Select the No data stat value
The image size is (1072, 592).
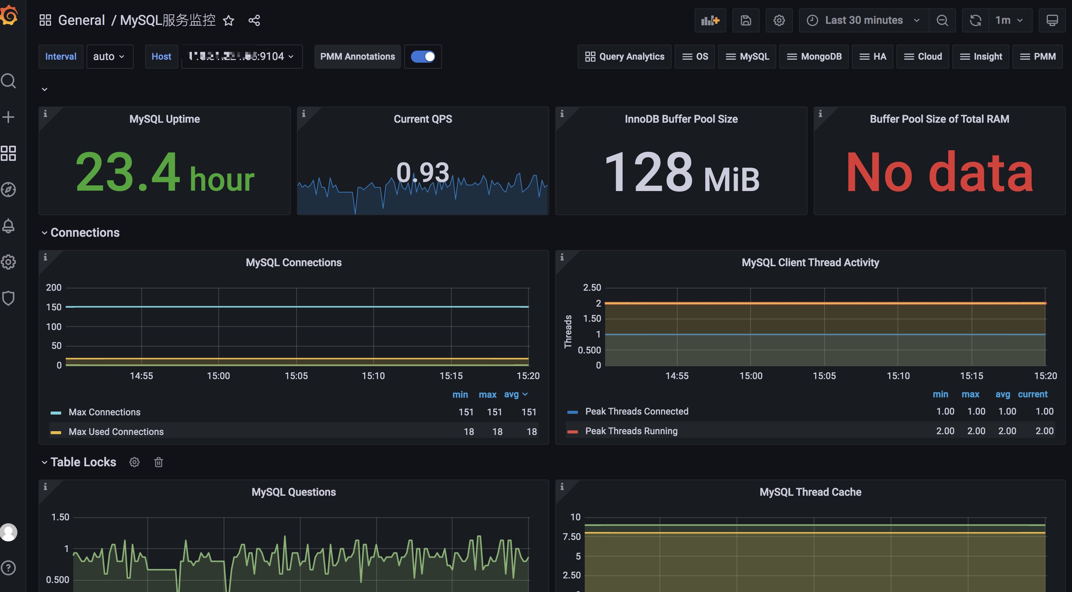(x=939, y=172)
